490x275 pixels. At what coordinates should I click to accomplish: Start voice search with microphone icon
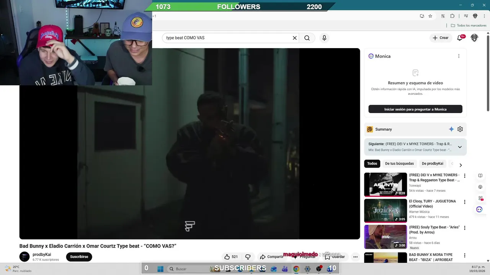coord(324,38)
